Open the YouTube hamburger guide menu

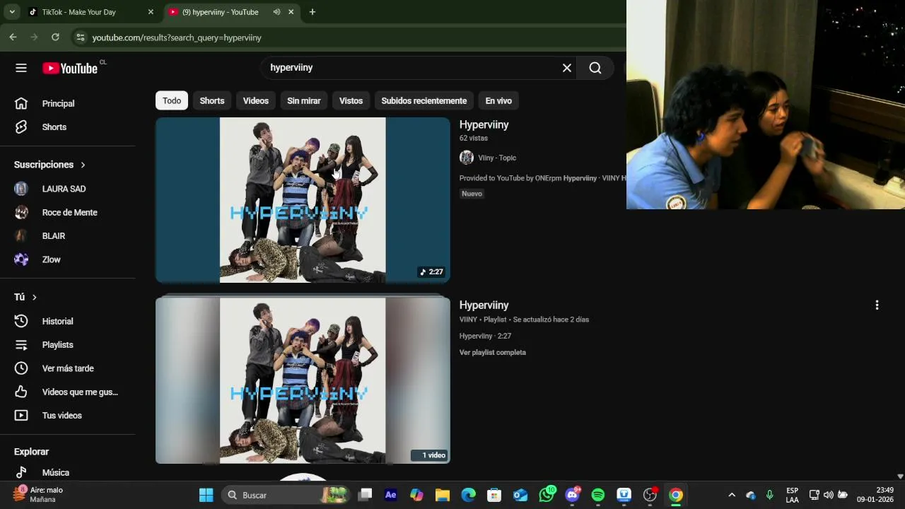21,68
